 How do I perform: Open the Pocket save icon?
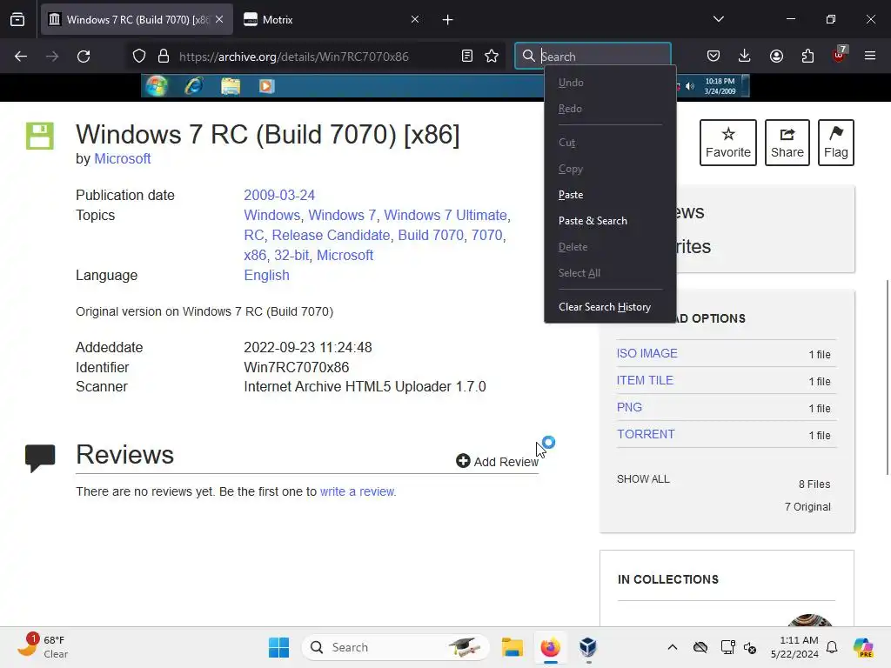(713, 57)
